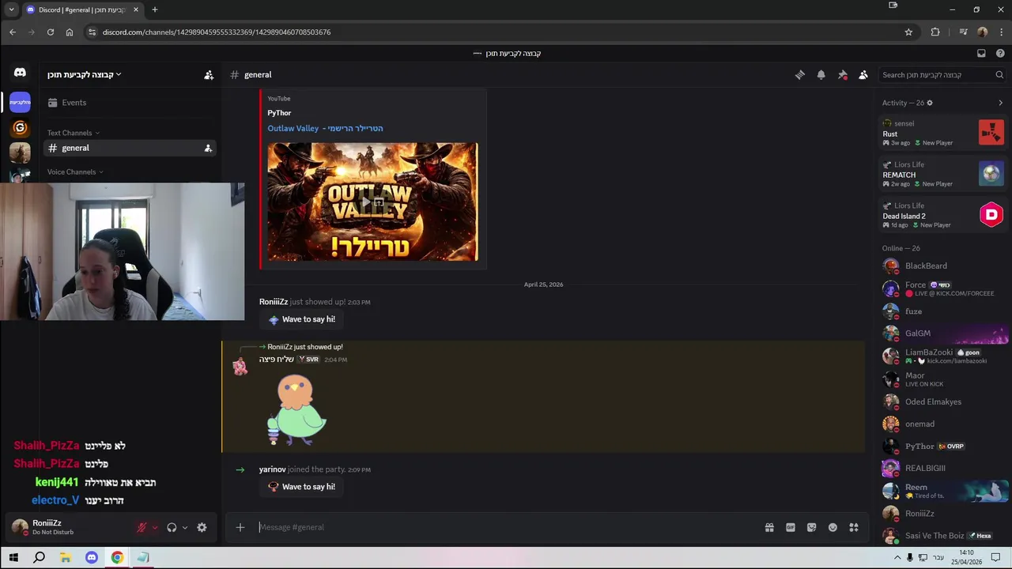Open Liors Life REMATCH activity card
This screenshot has width=1012, height=569.
pyautogui.click(x=943, y=174)
